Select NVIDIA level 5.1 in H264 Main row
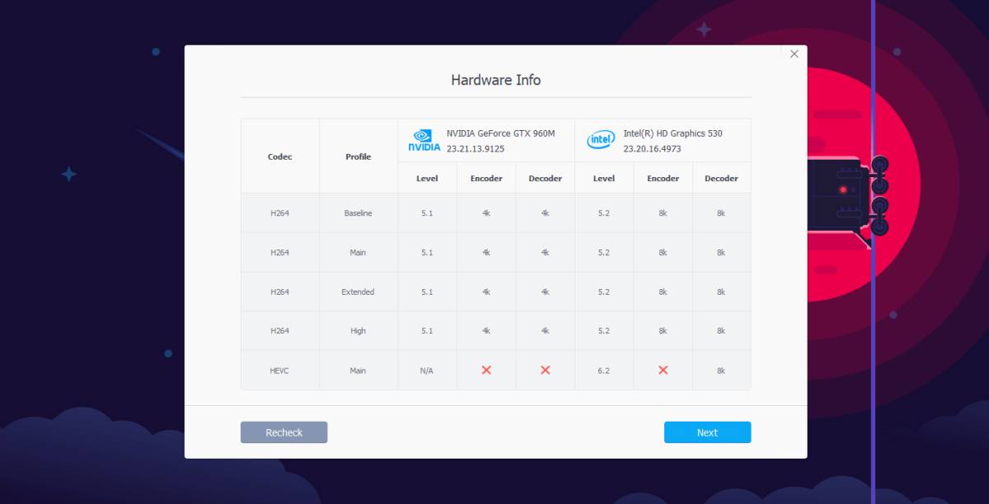 point(427,253)
